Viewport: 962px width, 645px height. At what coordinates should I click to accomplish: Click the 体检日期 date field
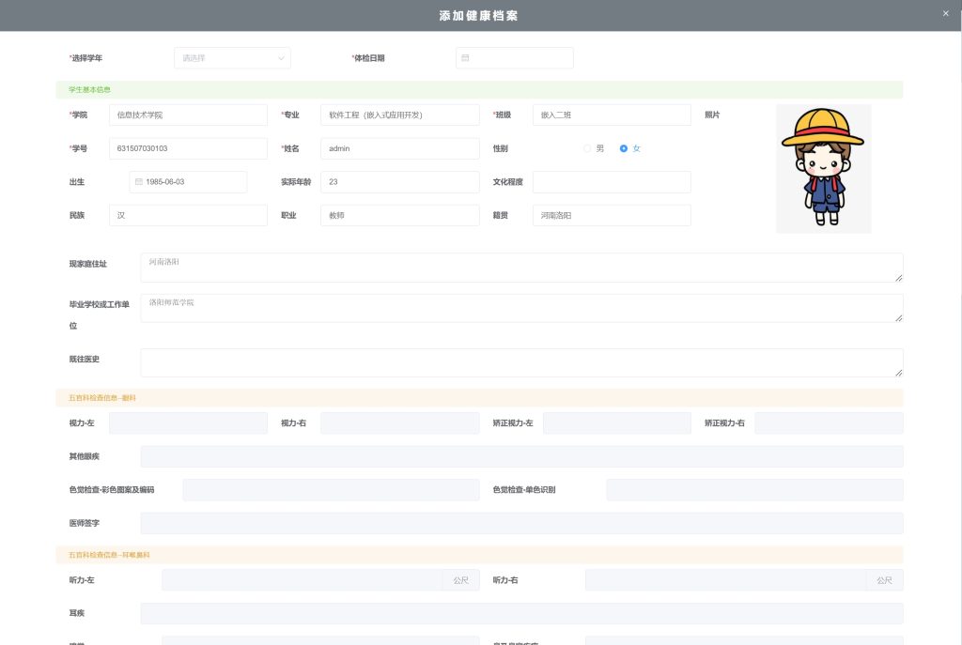pos(515,58)
